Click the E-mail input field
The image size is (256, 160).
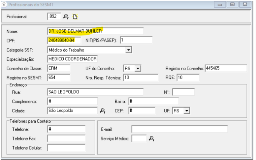tap(179, 129)
